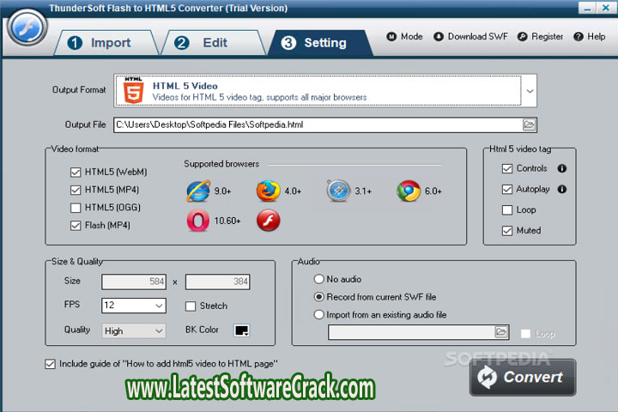Toggle the Loop video tag checkbox
This screenshot has height=412, width=618.
coord(507,210)
